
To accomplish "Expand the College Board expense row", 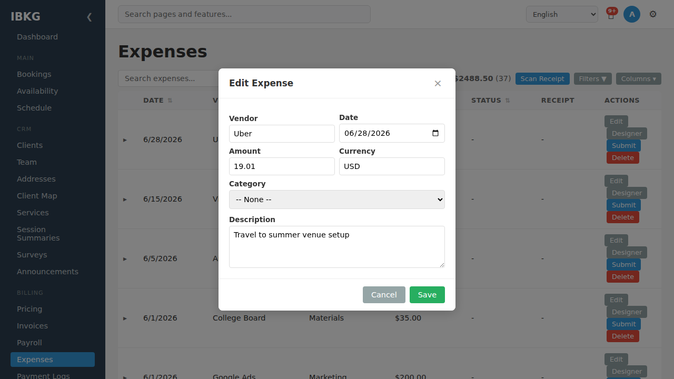I will [125, 318].
